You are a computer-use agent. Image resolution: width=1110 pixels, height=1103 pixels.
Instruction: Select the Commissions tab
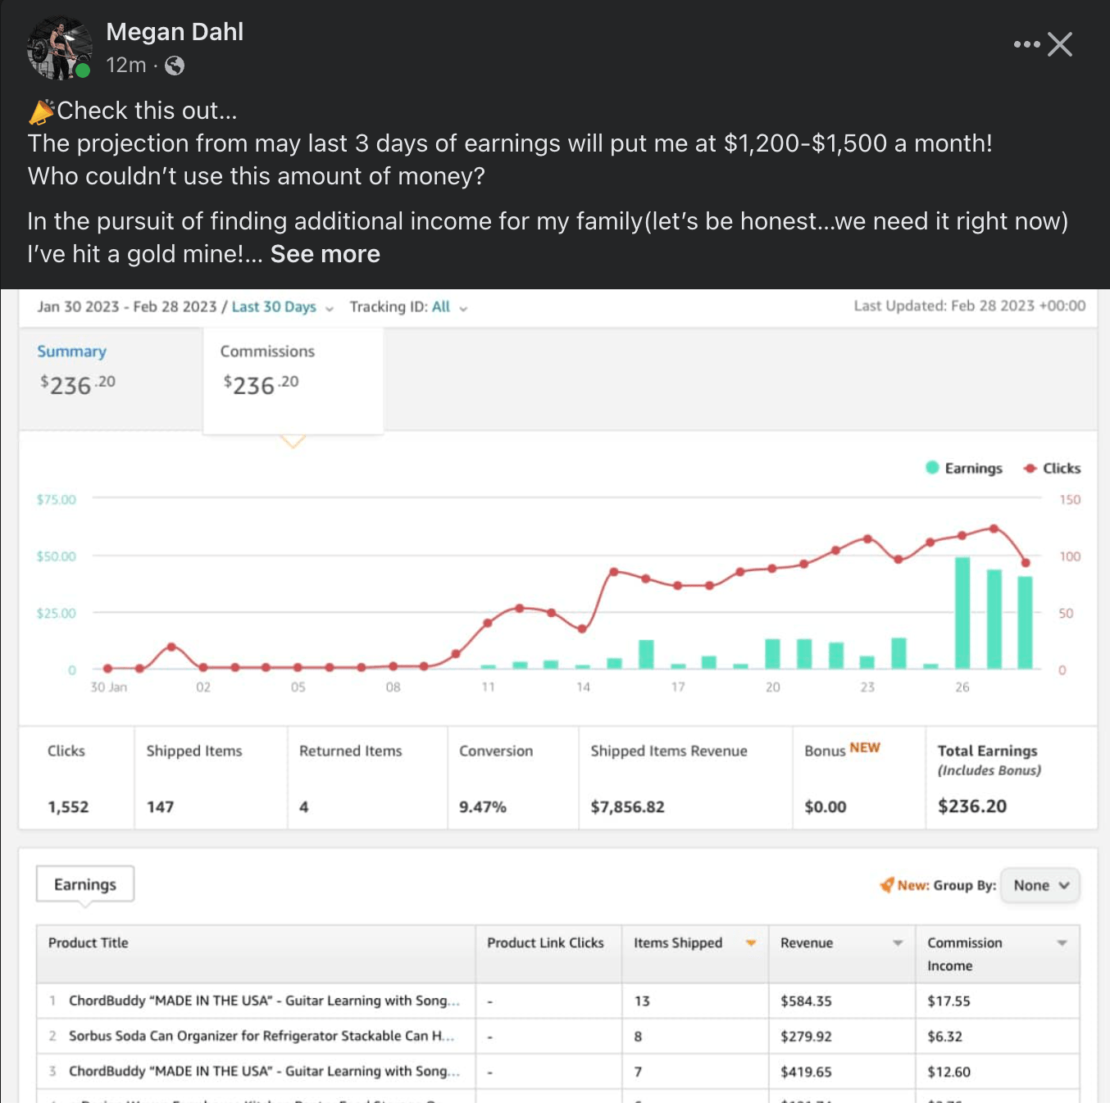(267, 352)
